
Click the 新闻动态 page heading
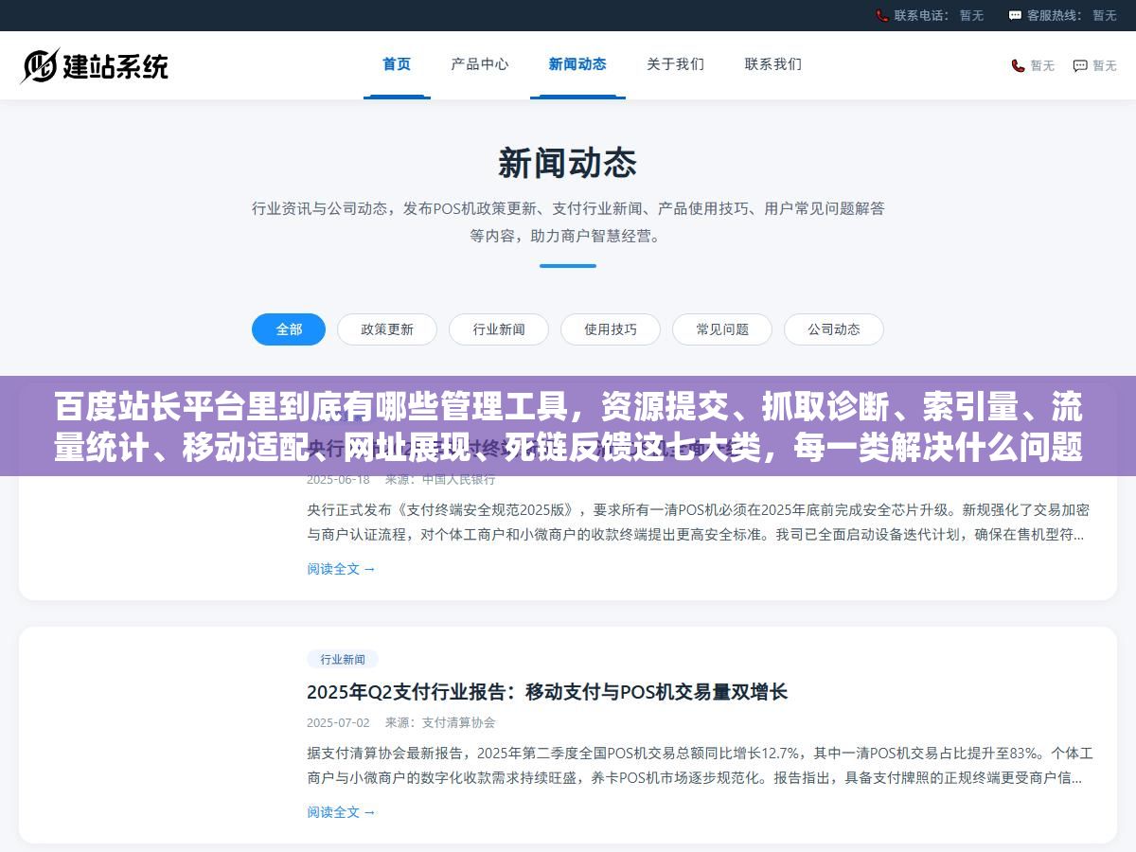[568, 163]
